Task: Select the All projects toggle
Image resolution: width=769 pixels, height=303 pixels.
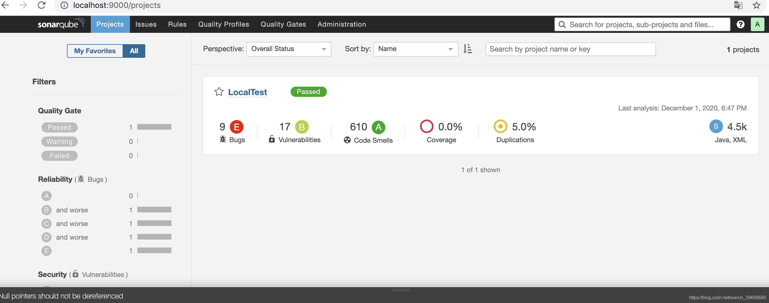Action: 134,51
